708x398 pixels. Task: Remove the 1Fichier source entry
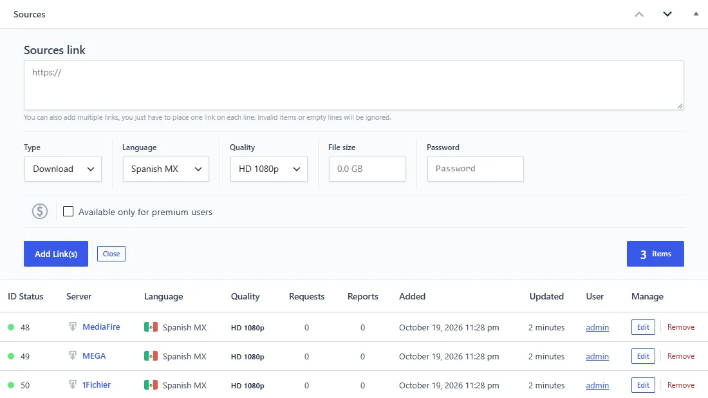(681, 385)
